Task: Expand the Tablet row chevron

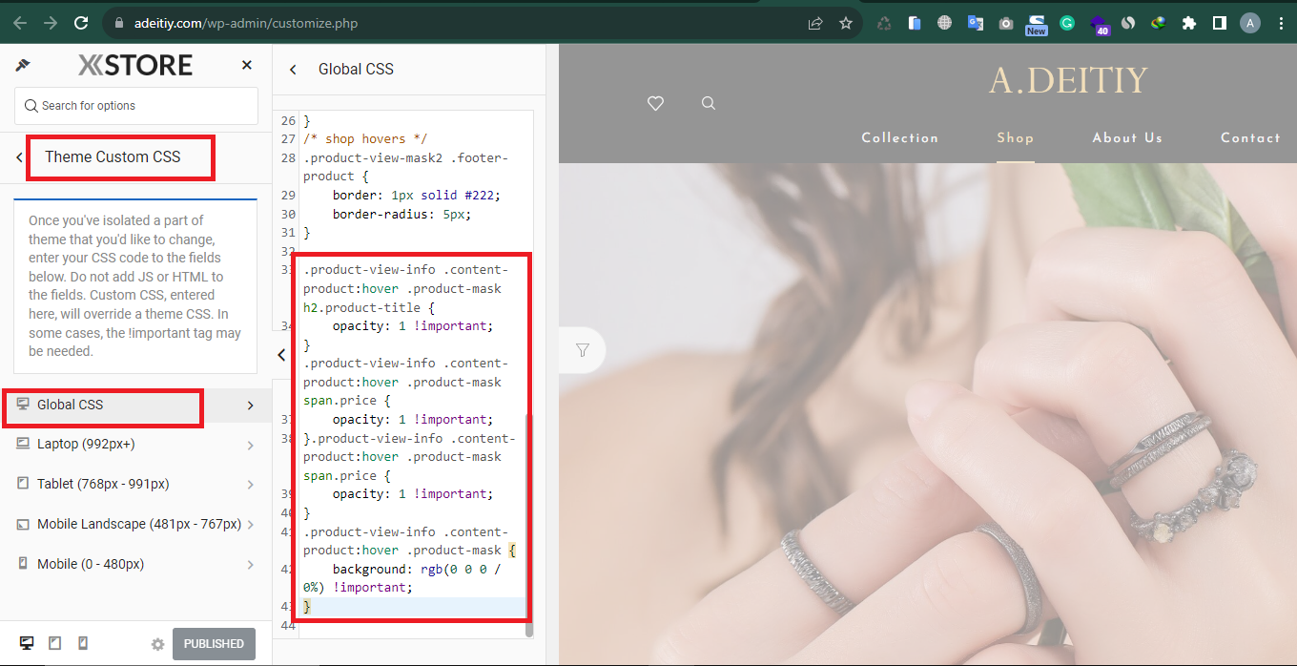Action: (251, 485)
